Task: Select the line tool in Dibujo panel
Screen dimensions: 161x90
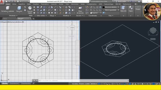Action: tap(52, 10)
